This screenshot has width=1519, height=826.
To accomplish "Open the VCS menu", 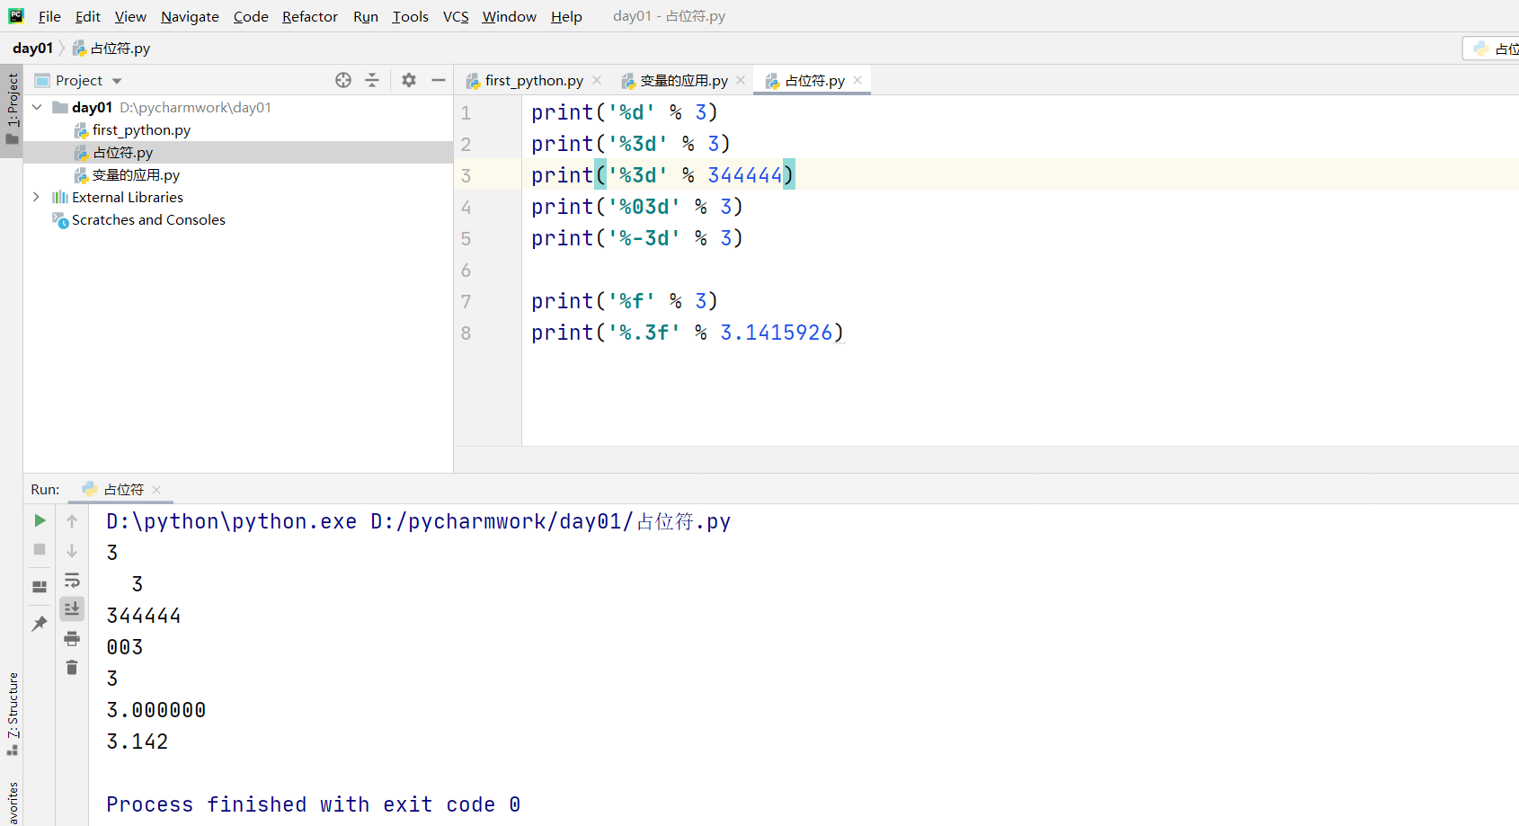I will (x=456, y=16).
